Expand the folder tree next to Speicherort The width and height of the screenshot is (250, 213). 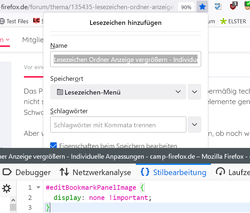click(x=194, y=92)
